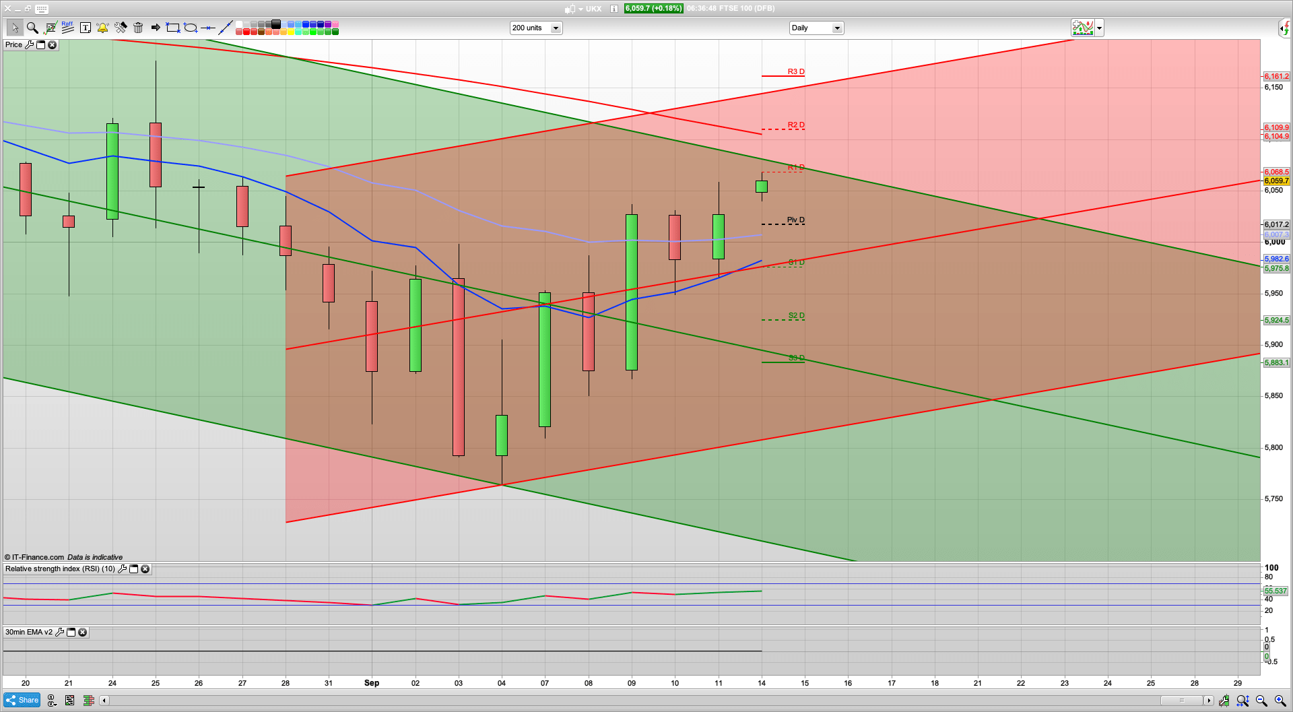Screen dimensions: 1293x712
Task: Select the trend line drawing tool
Action: pyautogui.click(x=226, y=28)
